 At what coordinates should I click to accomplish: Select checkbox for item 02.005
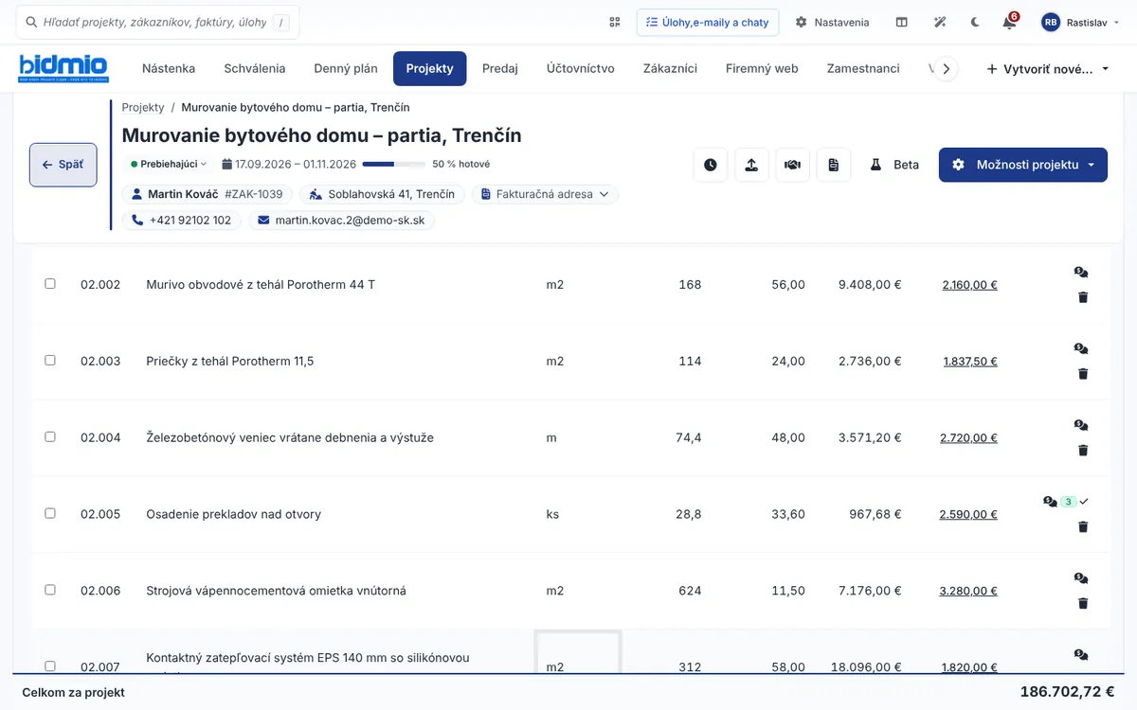[50, 513]
